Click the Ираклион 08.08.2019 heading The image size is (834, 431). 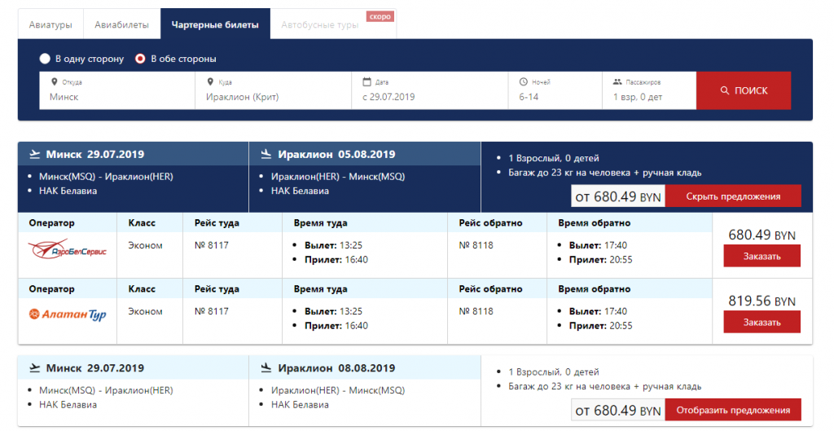(x=336, y=367)
